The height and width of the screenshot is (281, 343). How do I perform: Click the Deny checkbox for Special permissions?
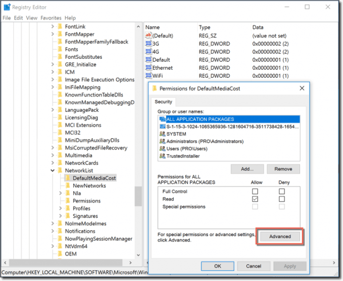click(x=282, y=207)
